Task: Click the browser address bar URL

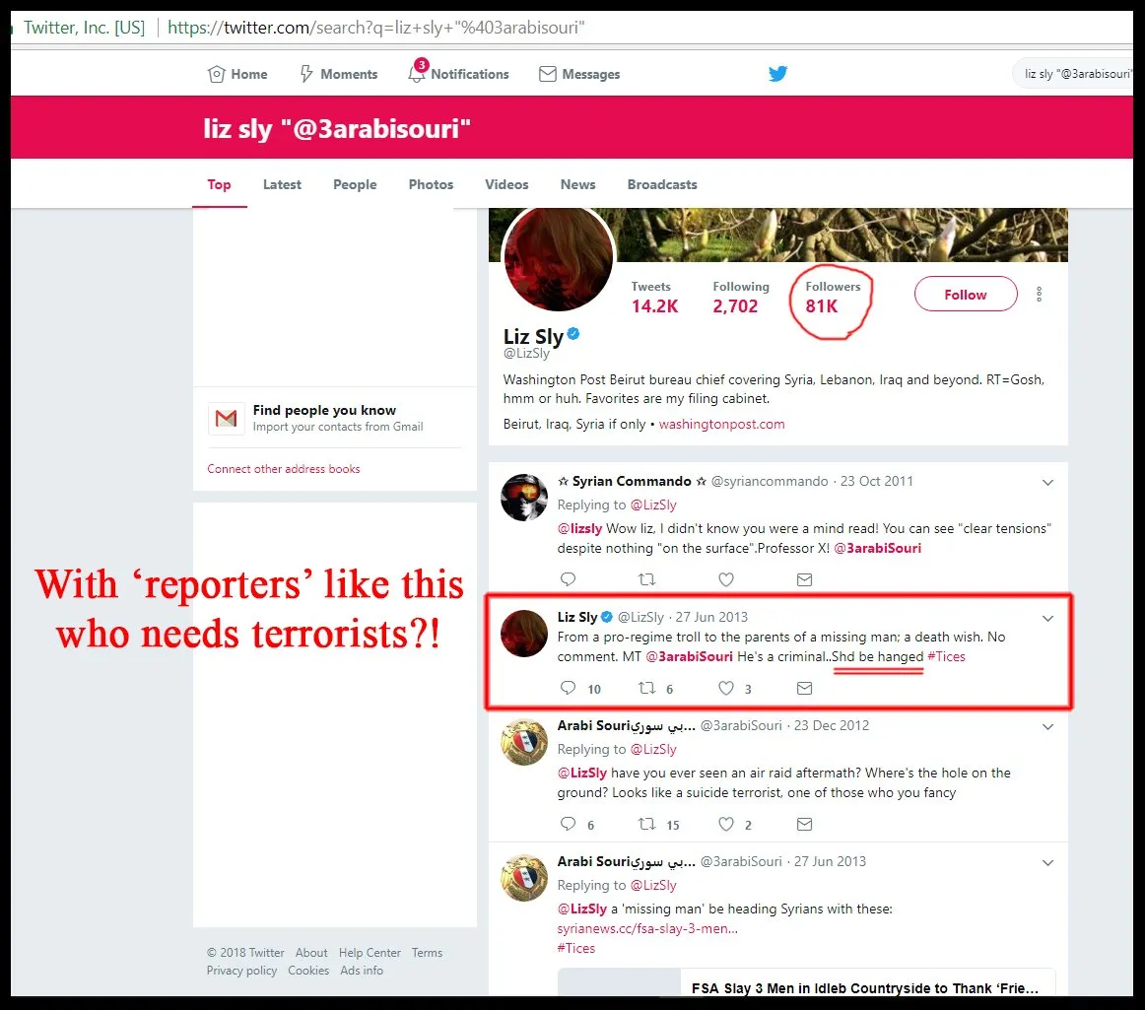Action: (376, 28)
